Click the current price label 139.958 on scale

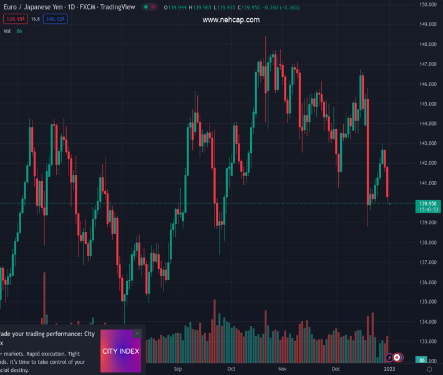[x=427, y=204]
